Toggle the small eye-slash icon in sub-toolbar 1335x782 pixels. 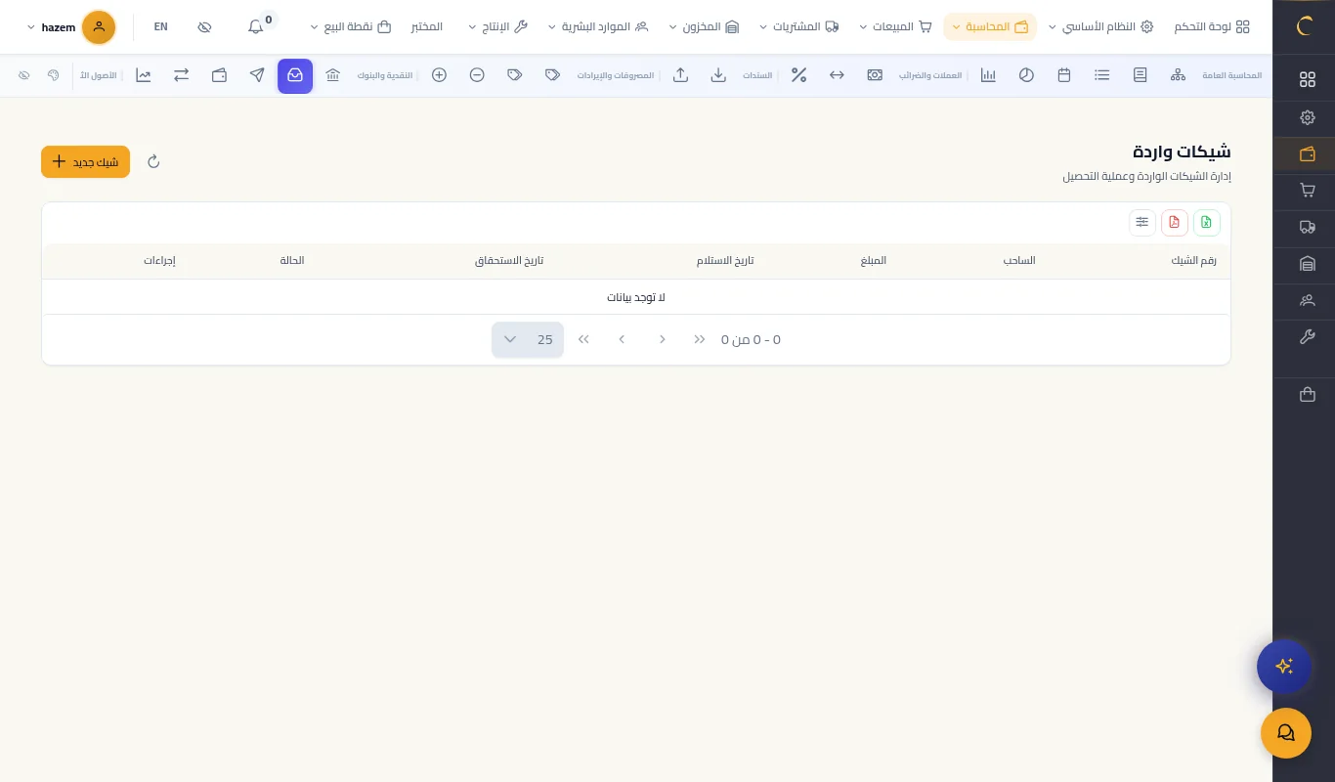[24, 75]
